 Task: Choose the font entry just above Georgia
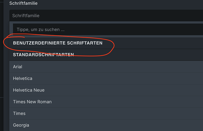click(19, 113)
